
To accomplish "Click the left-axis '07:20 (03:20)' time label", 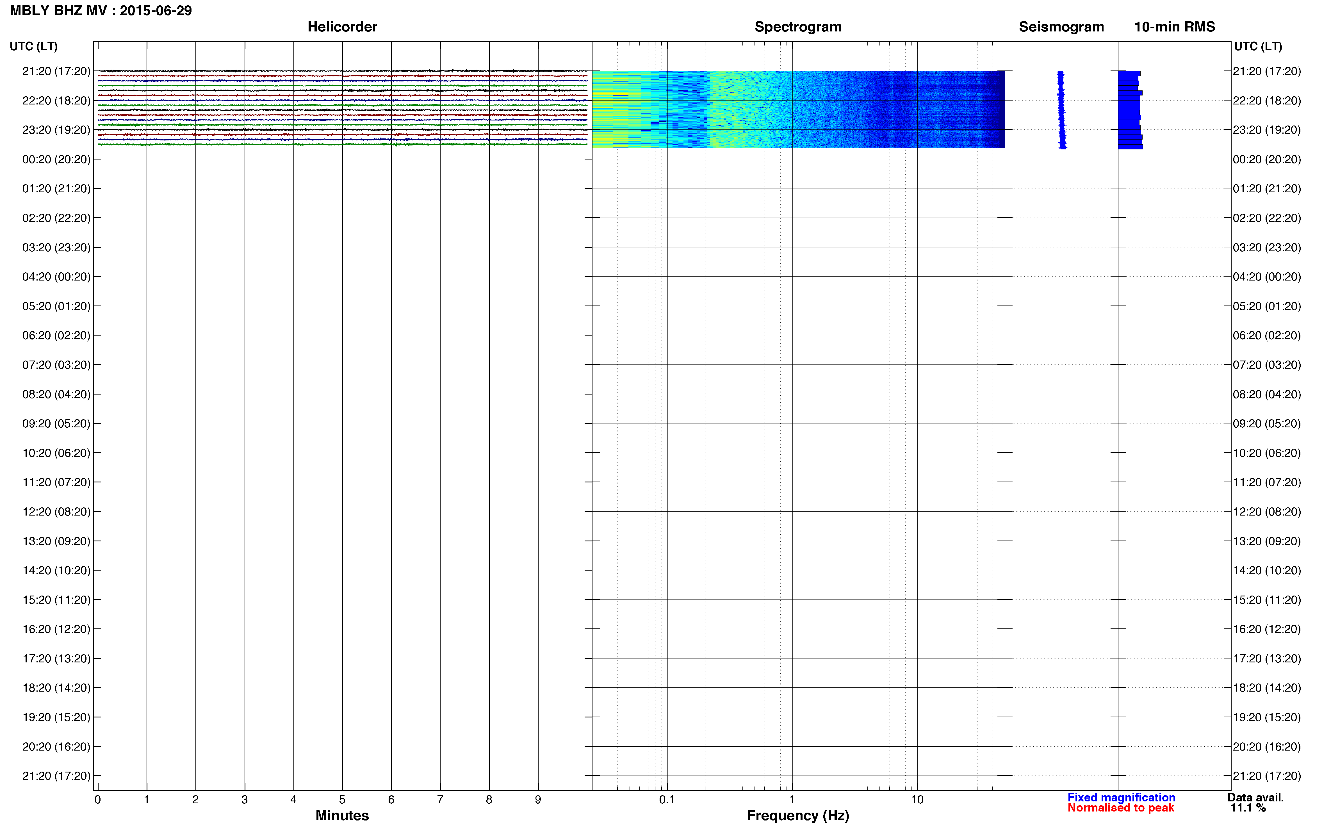I will [56, 365].
